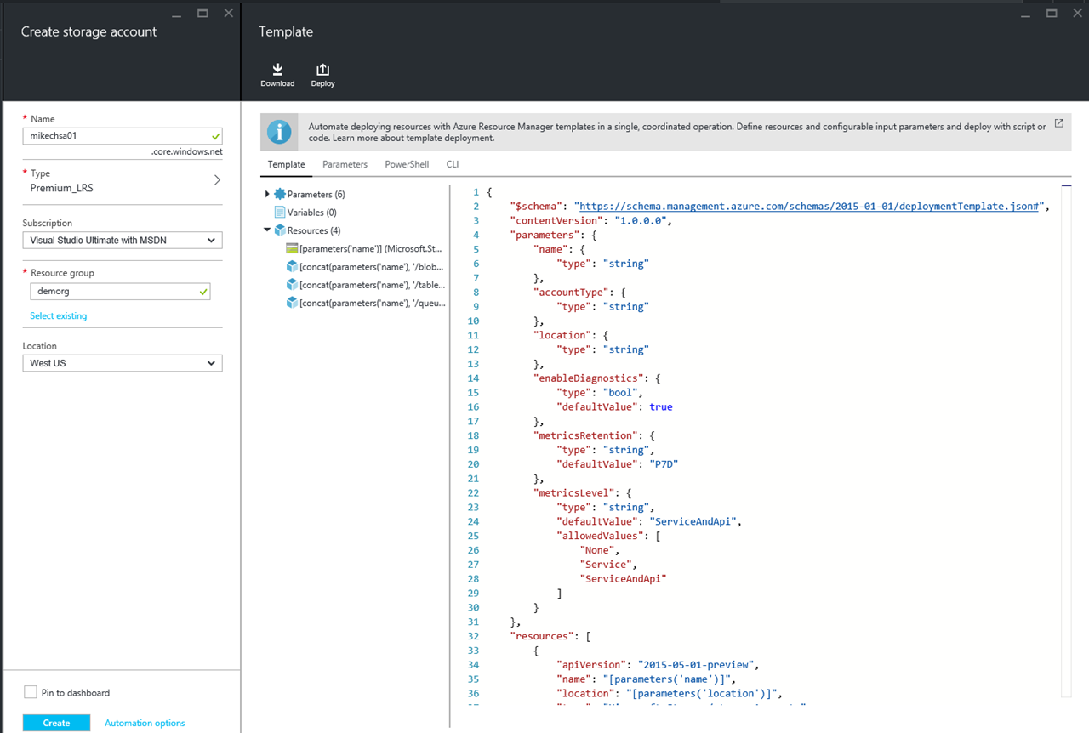Screen dimensions: 1089x733
Task: Click the Resource group field demorg
Action: click(x=120, y=291)
